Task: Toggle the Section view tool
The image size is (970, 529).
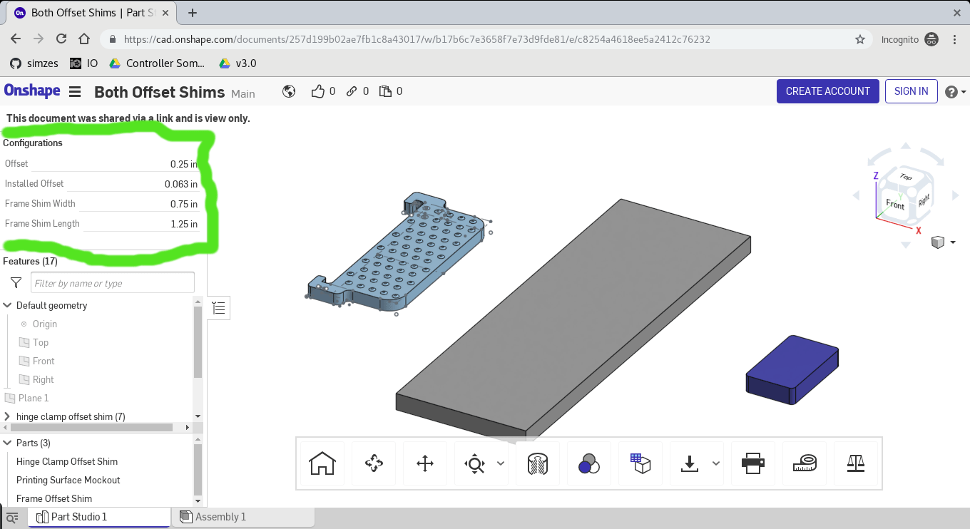Action: click(537, 464)
